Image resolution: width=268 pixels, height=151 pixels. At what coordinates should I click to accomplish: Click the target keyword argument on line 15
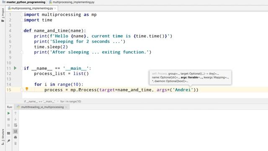click(107, 90)
